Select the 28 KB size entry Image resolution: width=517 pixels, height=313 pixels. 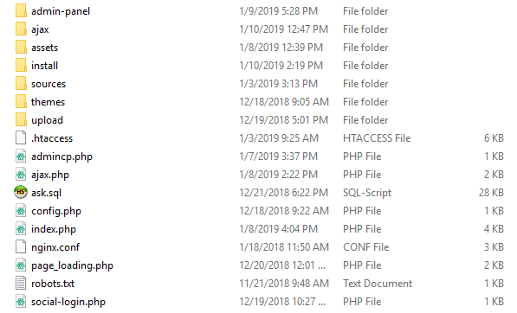491,193
